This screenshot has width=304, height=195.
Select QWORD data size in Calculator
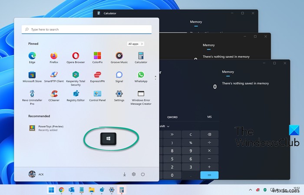172,117
